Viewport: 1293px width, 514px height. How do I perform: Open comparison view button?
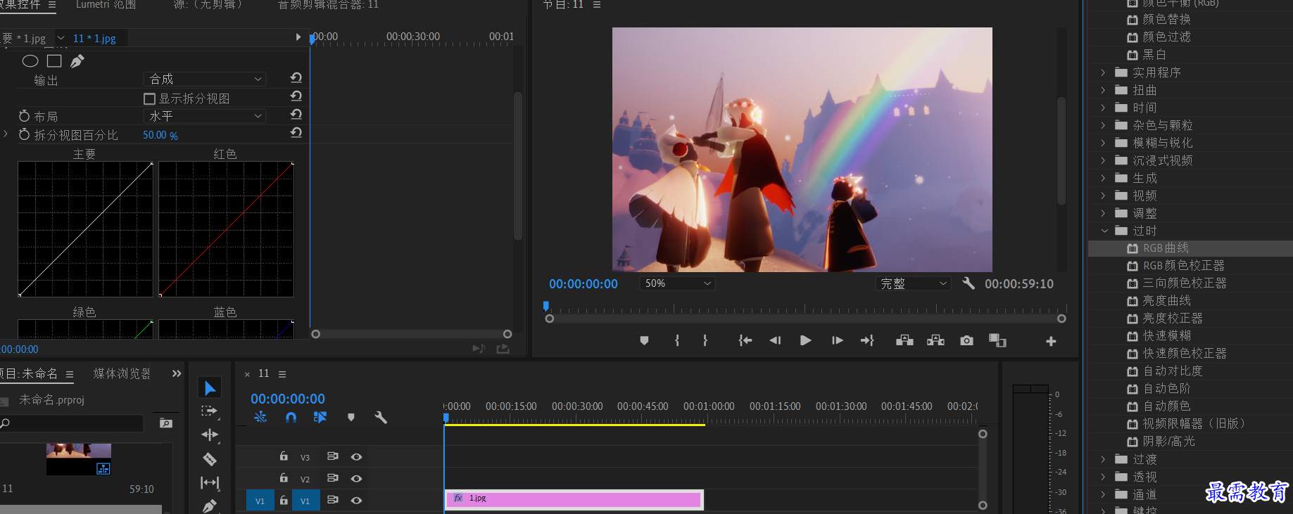pos(997,340)
